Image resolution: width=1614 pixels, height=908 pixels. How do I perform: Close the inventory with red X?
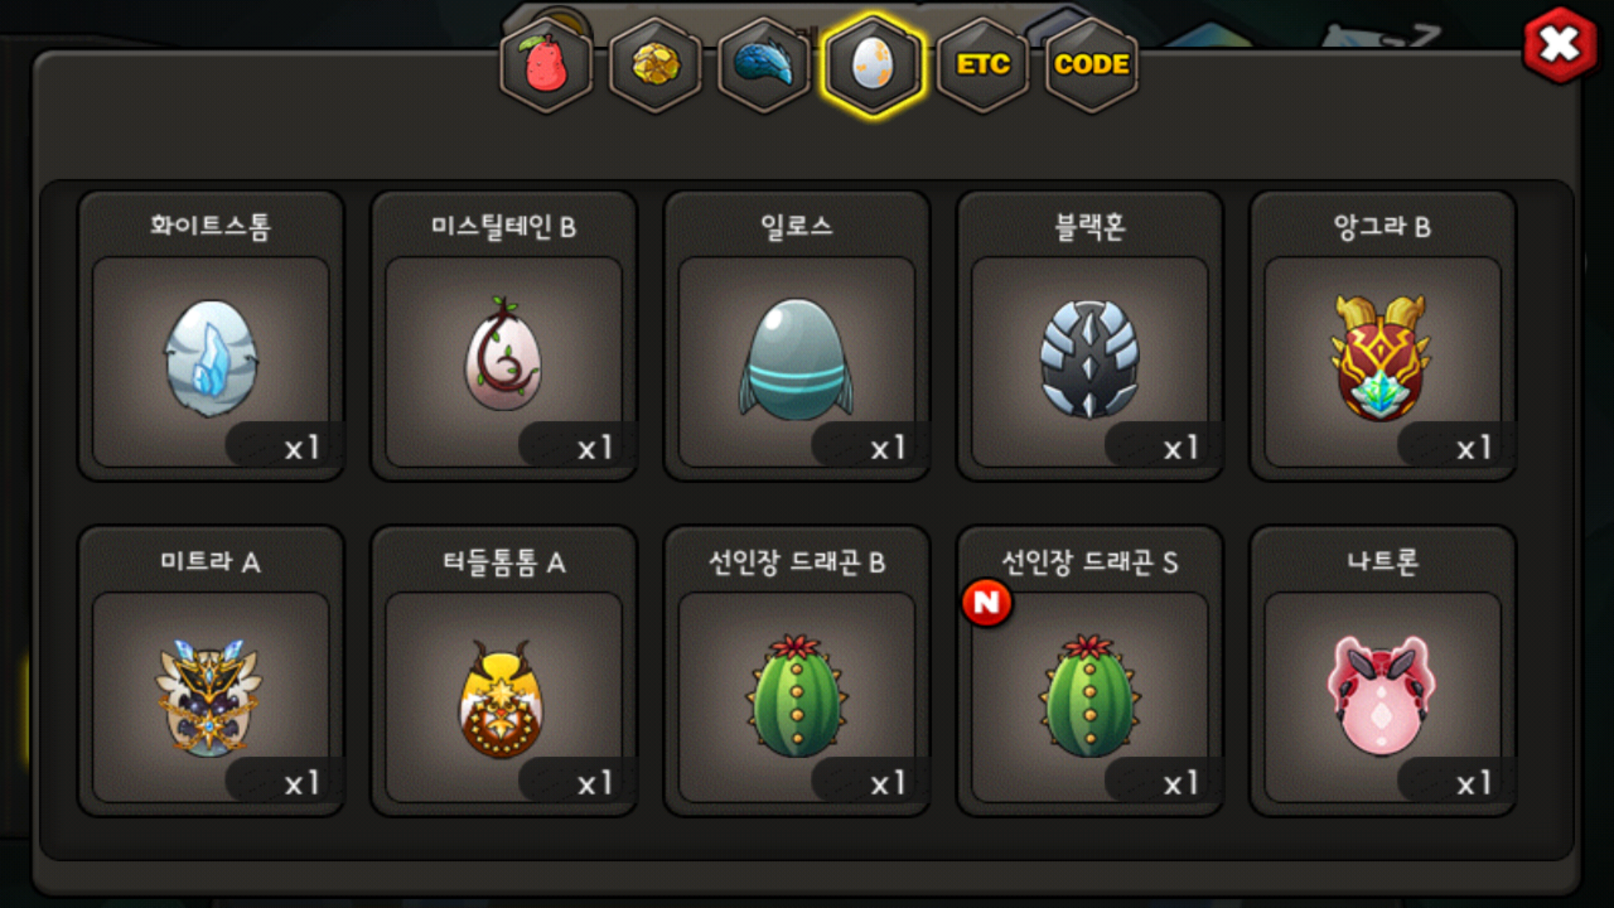click(1560, 45)
